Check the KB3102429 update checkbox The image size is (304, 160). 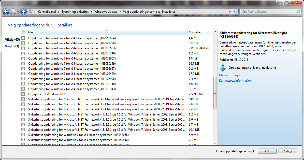point(23,74)
